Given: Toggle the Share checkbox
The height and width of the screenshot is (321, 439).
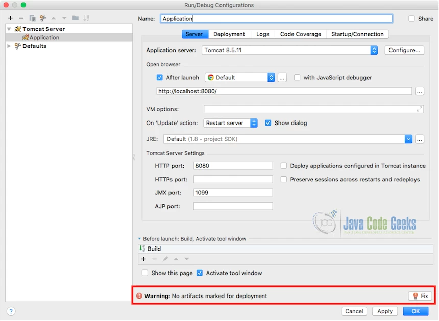Looking at the screenshot, I should point(411,19).
